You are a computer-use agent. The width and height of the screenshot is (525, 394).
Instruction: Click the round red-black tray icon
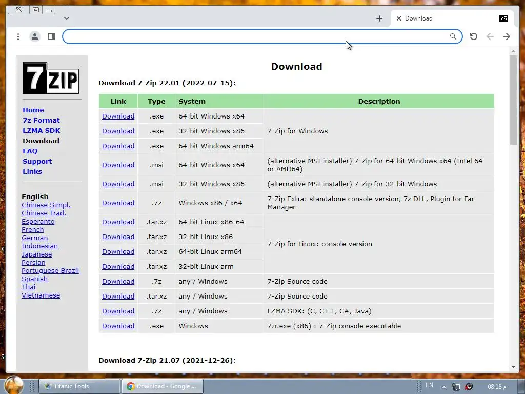coord(469,387)
